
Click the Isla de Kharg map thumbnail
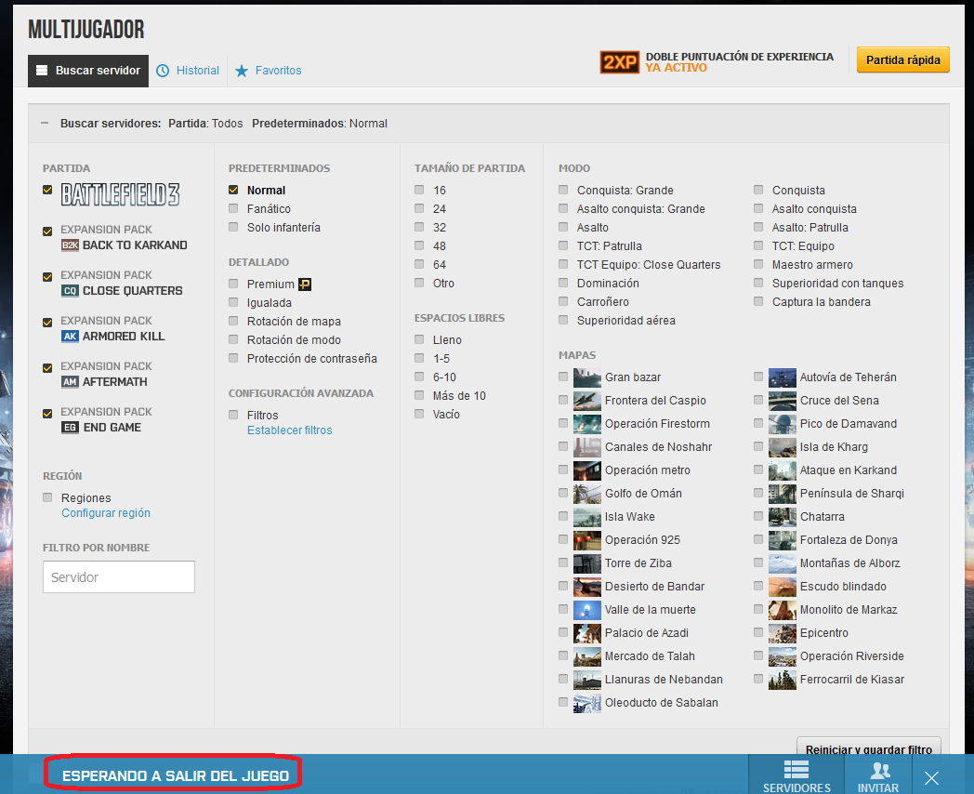click(x=782, y=447)
